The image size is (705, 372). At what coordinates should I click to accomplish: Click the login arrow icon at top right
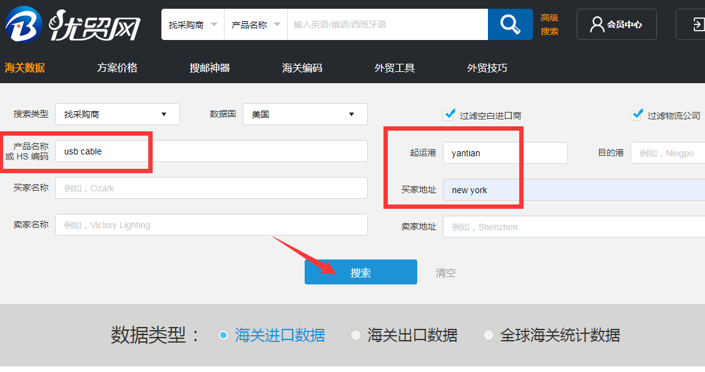pos(696,25)
